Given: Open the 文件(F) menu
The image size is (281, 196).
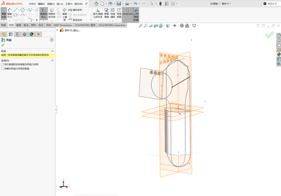Looking at the screenshot, I should [x=32, y=4].
